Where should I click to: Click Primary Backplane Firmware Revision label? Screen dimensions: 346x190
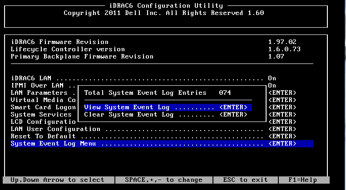click(82, 56)
